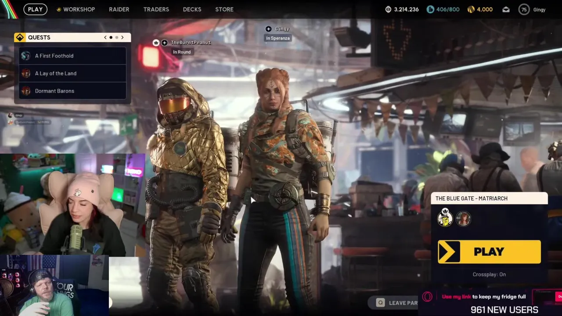Screen dimensions: 562x316
Task: Open the PLAY menu tab
Action: pyautogui.click(x=35, y=9)
